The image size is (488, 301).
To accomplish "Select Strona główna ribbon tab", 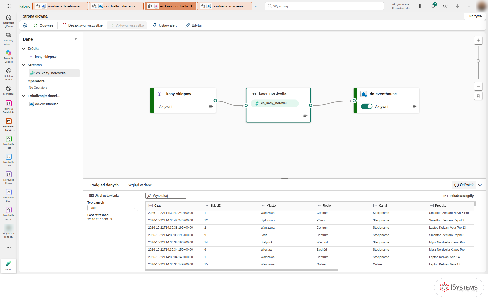I will point(35,16).
